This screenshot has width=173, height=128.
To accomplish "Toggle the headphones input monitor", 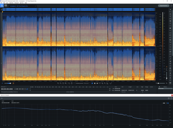I will pyautogui.click(x=15, y=89).
